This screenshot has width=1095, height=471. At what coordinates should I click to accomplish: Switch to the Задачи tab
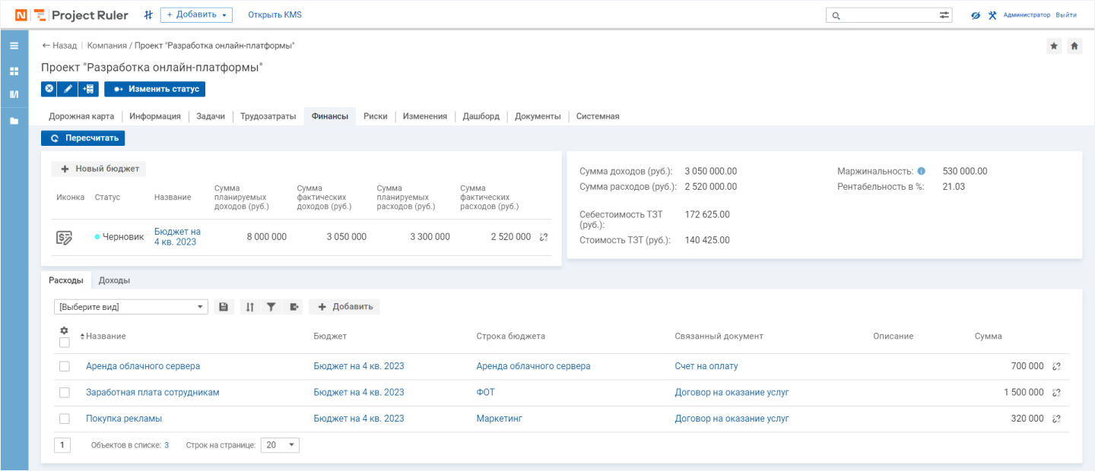(211, 116)
